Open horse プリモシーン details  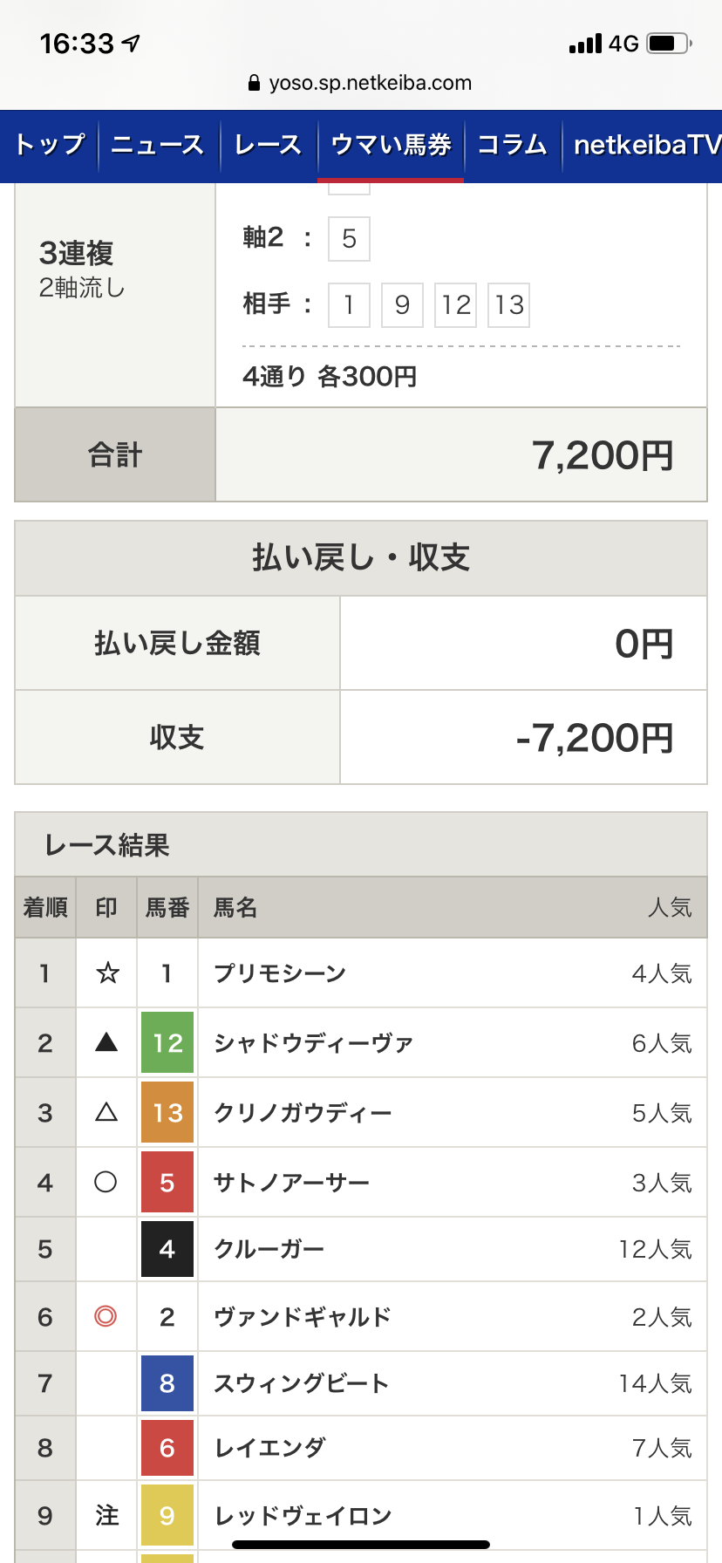[281, 973]
